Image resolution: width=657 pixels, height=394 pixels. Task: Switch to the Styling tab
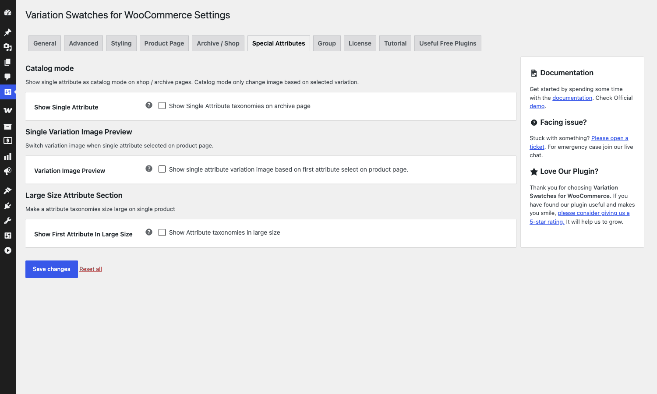pos(121,43)
